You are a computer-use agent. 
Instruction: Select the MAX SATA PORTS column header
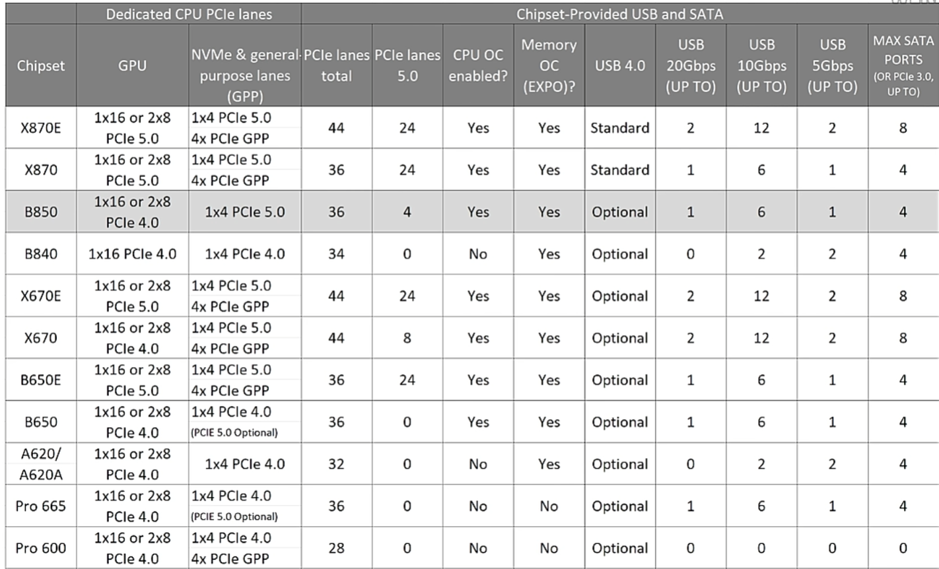903,65
